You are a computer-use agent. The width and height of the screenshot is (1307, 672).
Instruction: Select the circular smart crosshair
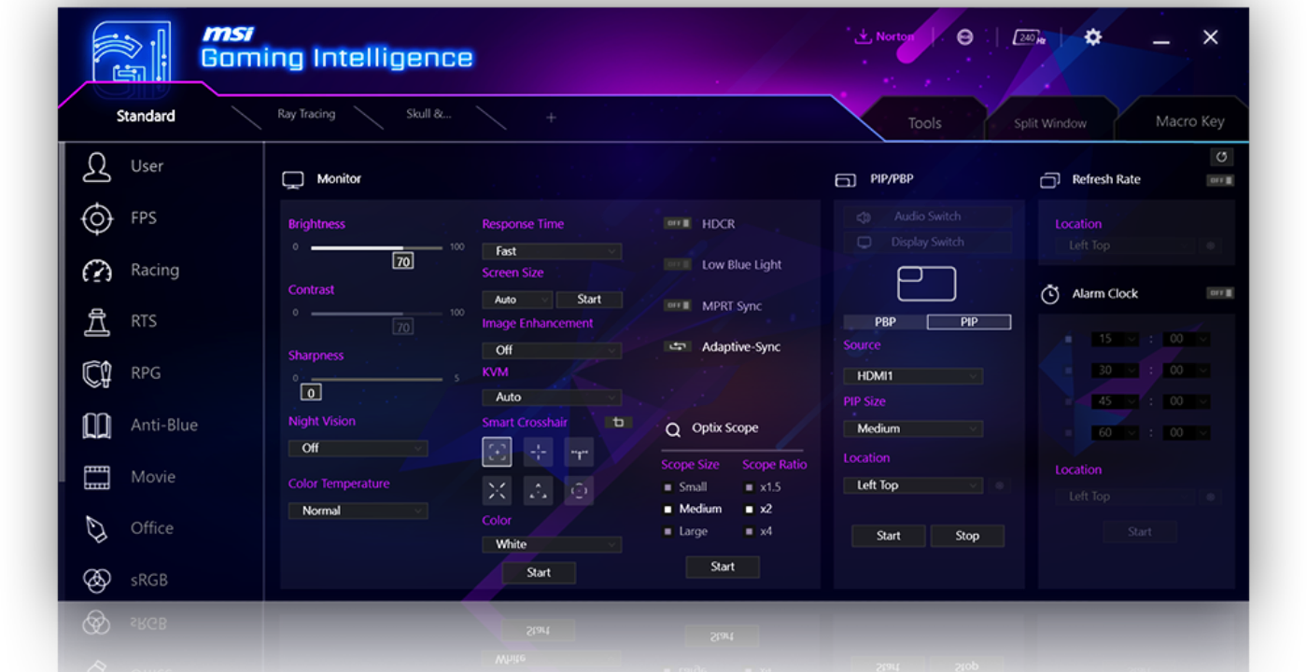click(579, 491)
